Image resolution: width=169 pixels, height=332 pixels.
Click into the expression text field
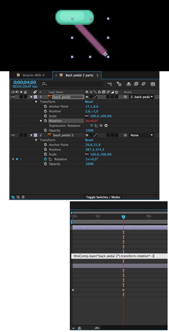click(119, 256)
